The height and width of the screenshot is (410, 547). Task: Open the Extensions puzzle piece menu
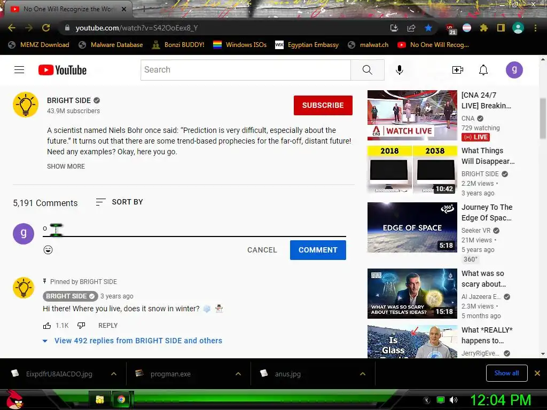coord(483,28)
